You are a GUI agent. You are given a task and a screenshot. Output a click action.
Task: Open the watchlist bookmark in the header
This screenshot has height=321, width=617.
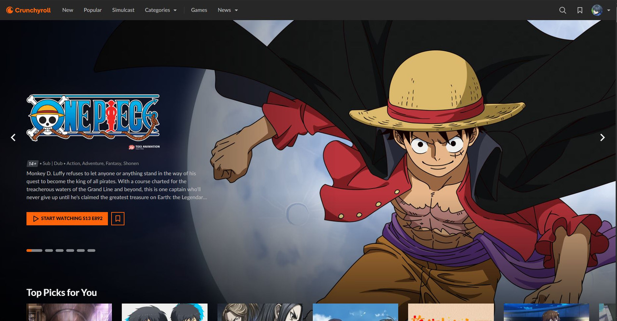tap(580, 10)
